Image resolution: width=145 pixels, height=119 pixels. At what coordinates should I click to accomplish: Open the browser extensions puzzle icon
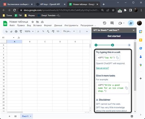[125, 10]
